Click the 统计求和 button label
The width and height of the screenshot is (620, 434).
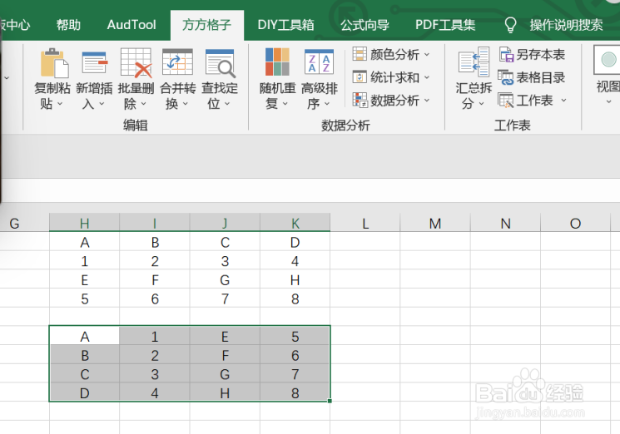[x=394, y=77]
